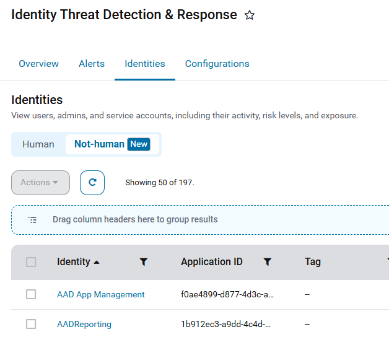Sort by the Identity ascending arrow
The height and width of the screenshot is (337, 389).
point(97,263)
